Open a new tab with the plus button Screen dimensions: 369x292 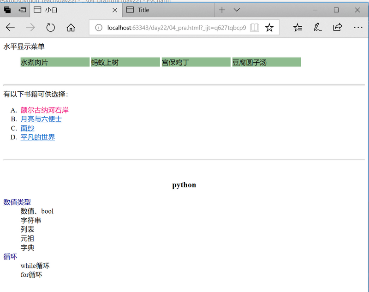point(222,9)
